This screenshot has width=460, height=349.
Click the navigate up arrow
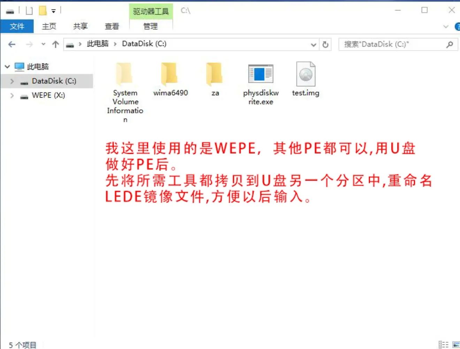[x=56, y=44]
